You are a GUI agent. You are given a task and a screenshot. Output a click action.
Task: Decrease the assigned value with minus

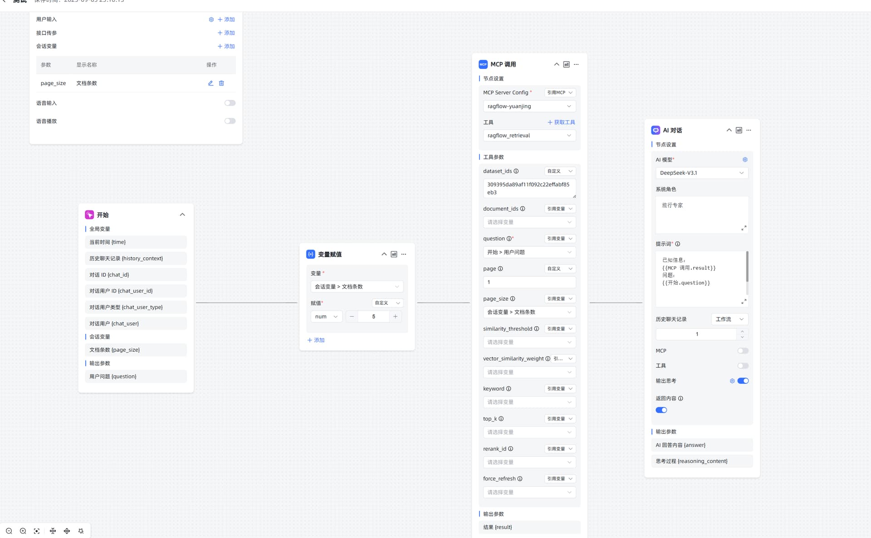pos(352,317)
